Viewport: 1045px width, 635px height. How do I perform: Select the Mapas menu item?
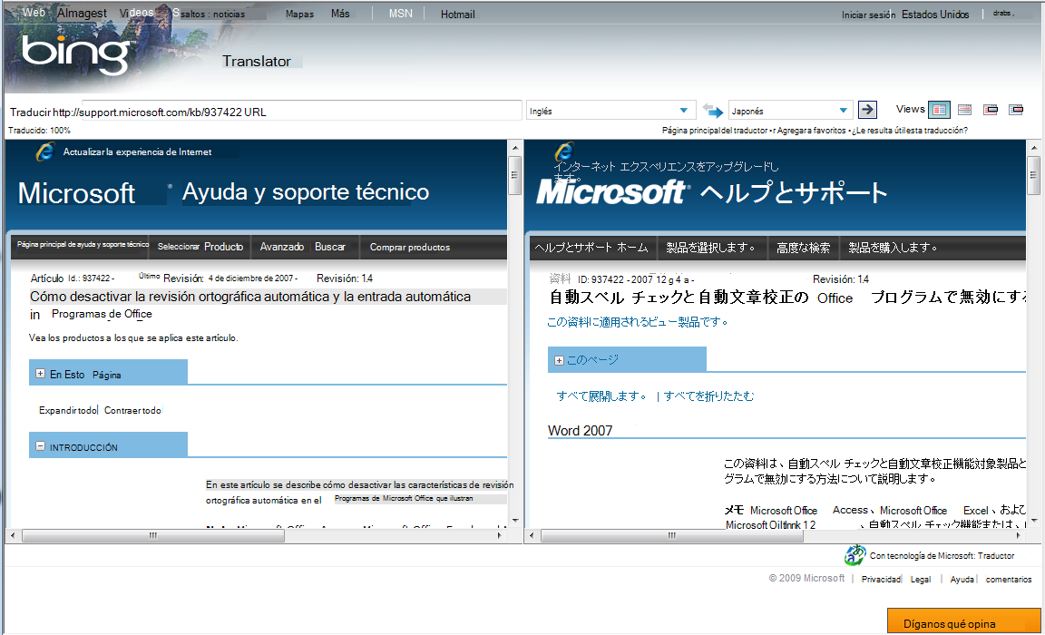[x=299, y=14]
